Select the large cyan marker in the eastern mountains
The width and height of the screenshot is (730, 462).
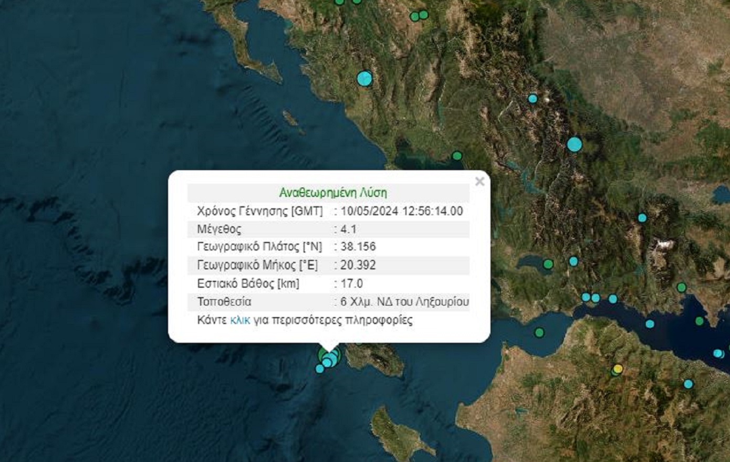575,144
